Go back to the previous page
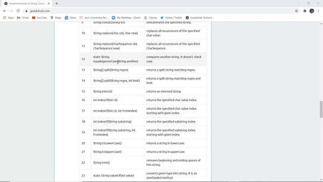The width and height of the screenshot is (323, 182). pyautogui.click(x=5, y=11)
